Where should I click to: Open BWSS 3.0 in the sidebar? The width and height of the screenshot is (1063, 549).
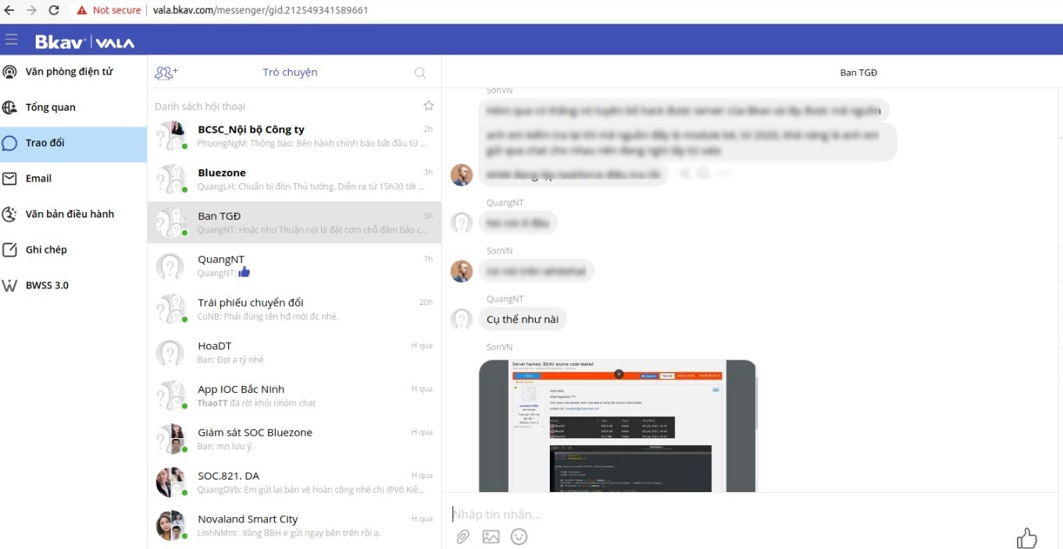click(x=73, y=285)
